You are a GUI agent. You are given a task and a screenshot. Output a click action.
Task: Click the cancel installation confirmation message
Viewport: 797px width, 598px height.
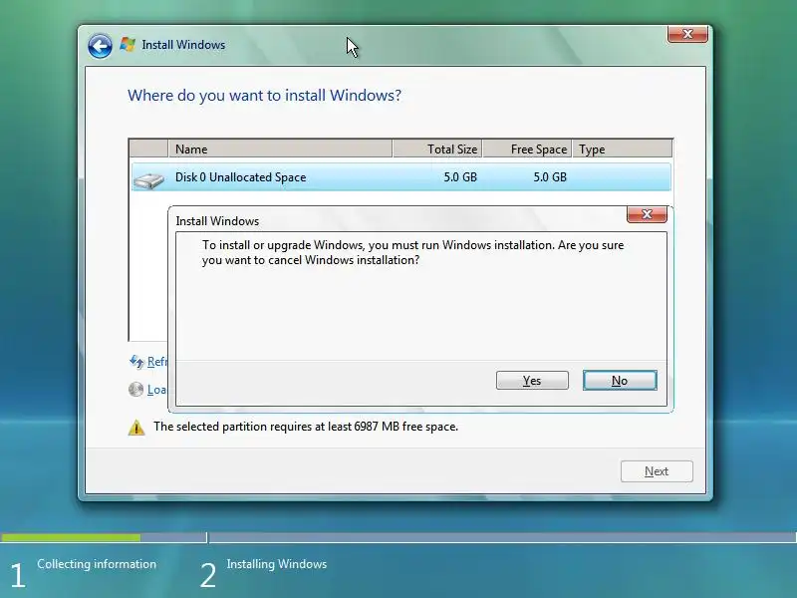point(412,252)
